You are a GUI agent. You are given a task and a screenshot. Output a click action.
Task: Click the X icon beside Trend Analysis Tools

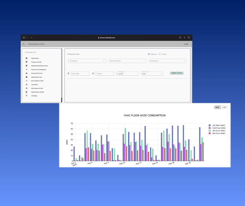pos(24,44)
